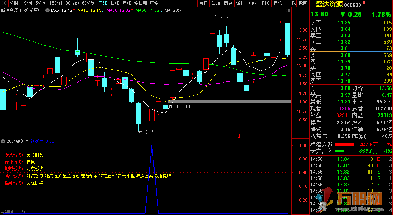Click the 外盘 value 82911
The image size is (393, 215).
tap(343, 115)
